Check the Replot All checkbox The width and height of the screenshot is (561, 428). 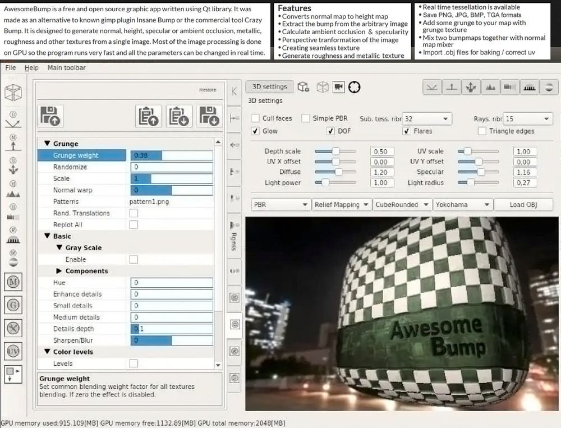(134, 225)
